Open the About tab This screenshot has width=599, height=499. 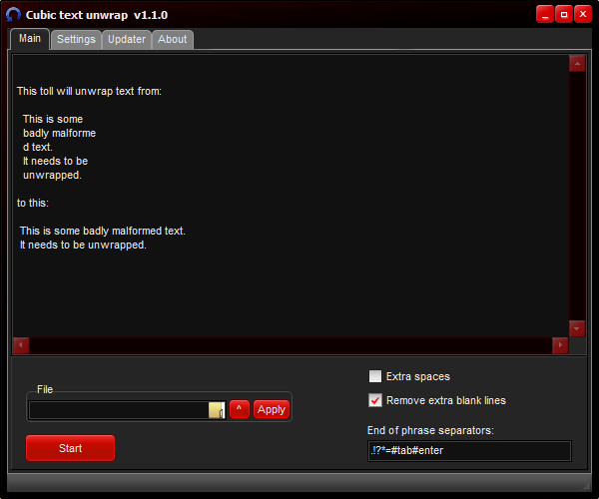pyautogui.click(x=173, y=39)
